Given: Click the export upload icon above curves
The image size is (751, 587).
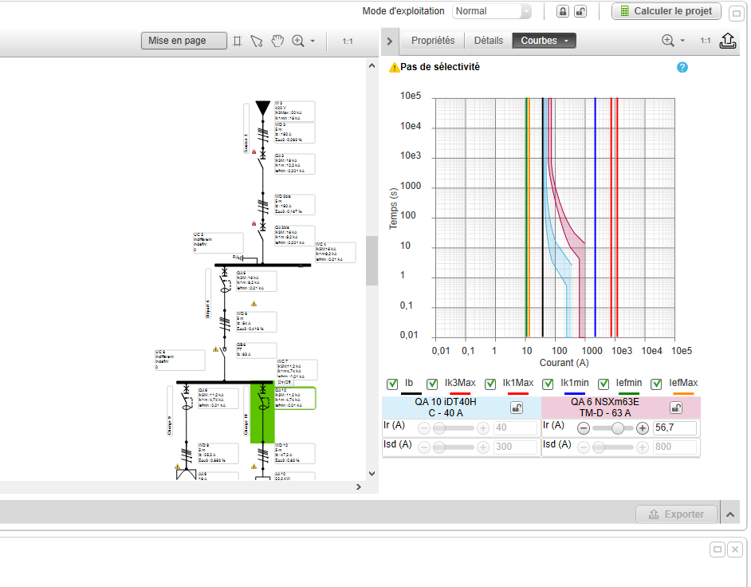Looking at the screenshot, I should 727,41.
